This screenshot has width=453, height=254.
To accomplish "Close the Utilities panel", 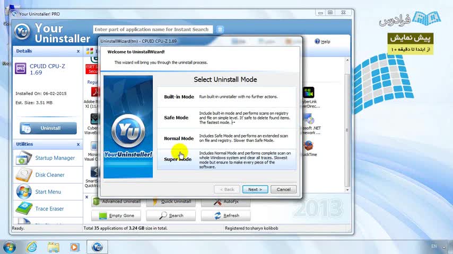I will coord(78,144).
